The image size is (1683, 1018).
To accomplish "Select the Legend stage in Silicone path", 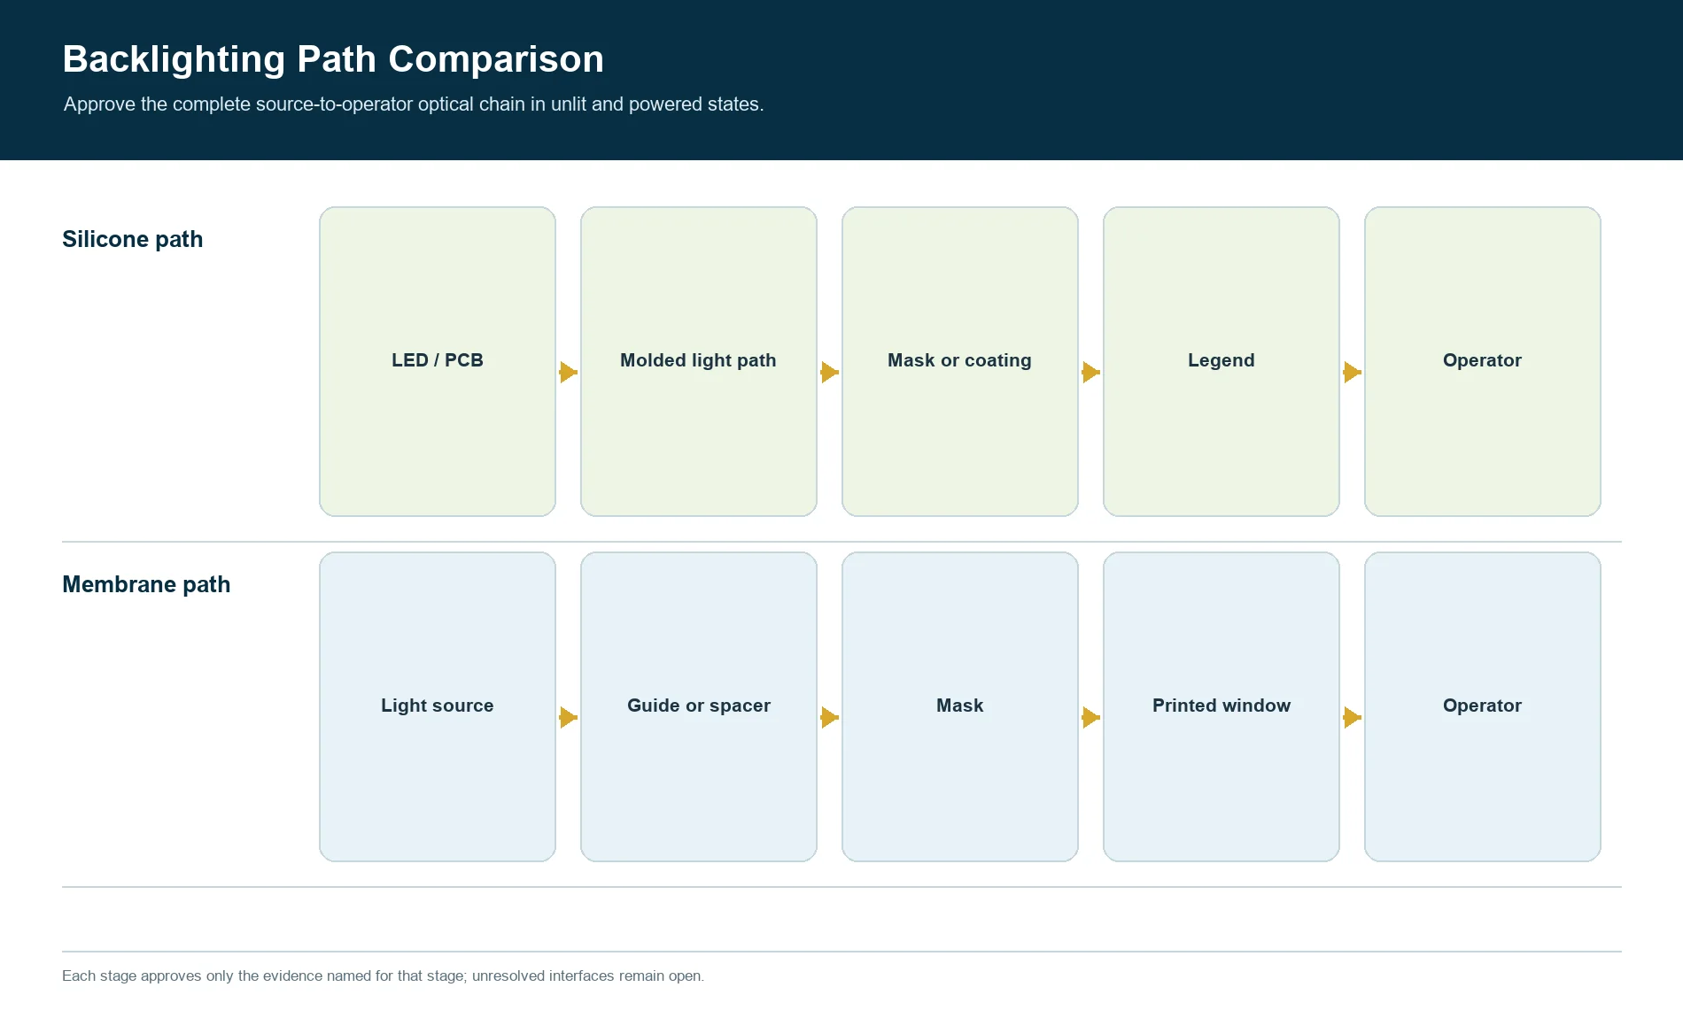I will click(x=1222, y=361).
